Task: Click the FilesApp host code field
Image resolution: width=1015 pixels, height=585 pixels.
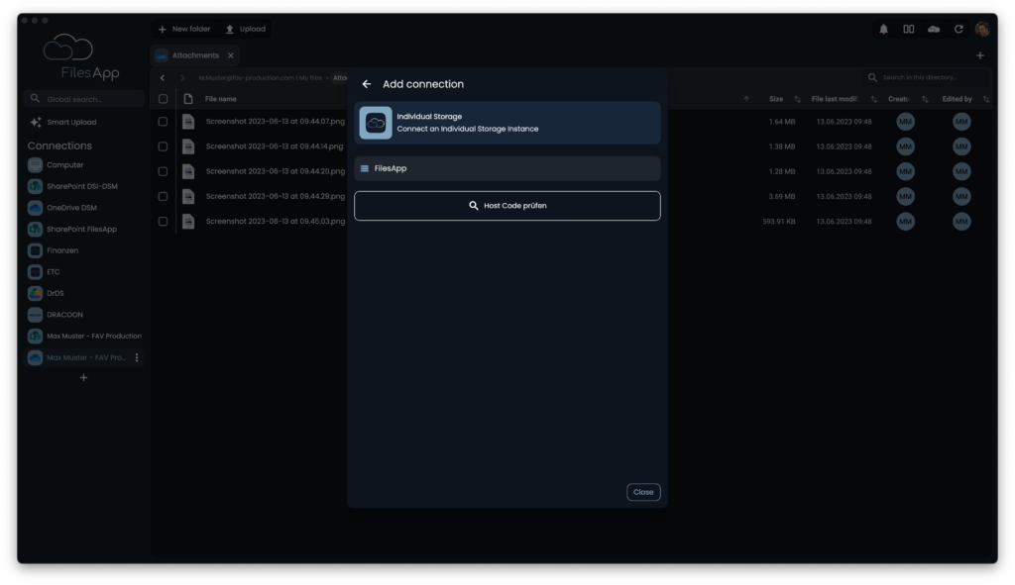Action: point(507,168)
